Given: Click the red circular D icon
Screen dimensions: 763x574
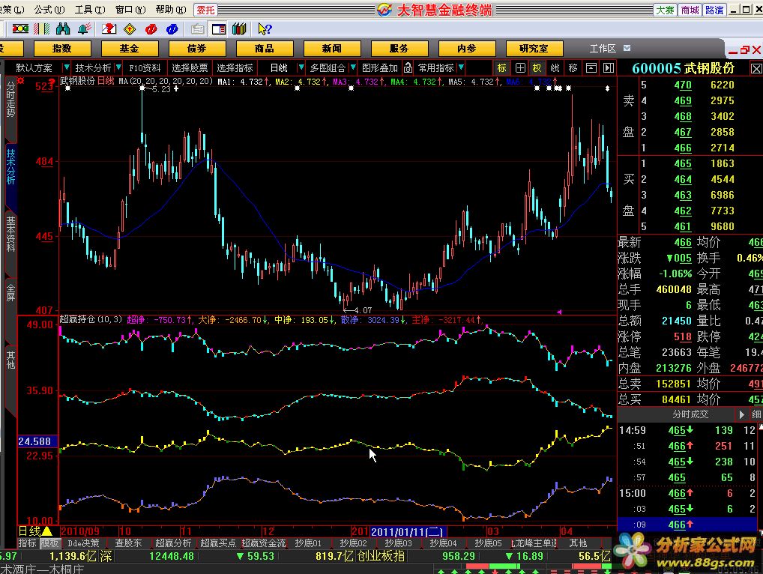Looking at the screenshot, I should (151, 29).
